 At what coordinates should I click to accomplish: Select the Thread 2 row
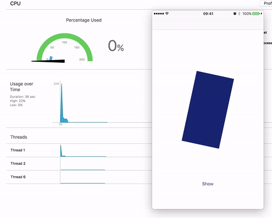coord(79,164)
